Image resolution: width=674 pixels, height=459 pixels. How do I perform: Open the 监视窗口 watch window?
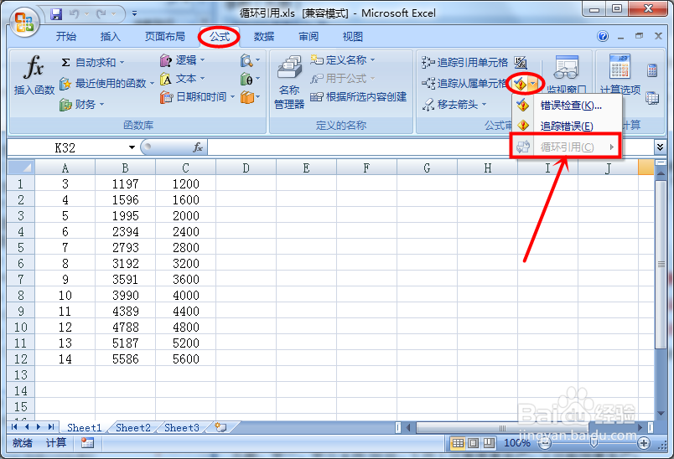pos(566,75)
